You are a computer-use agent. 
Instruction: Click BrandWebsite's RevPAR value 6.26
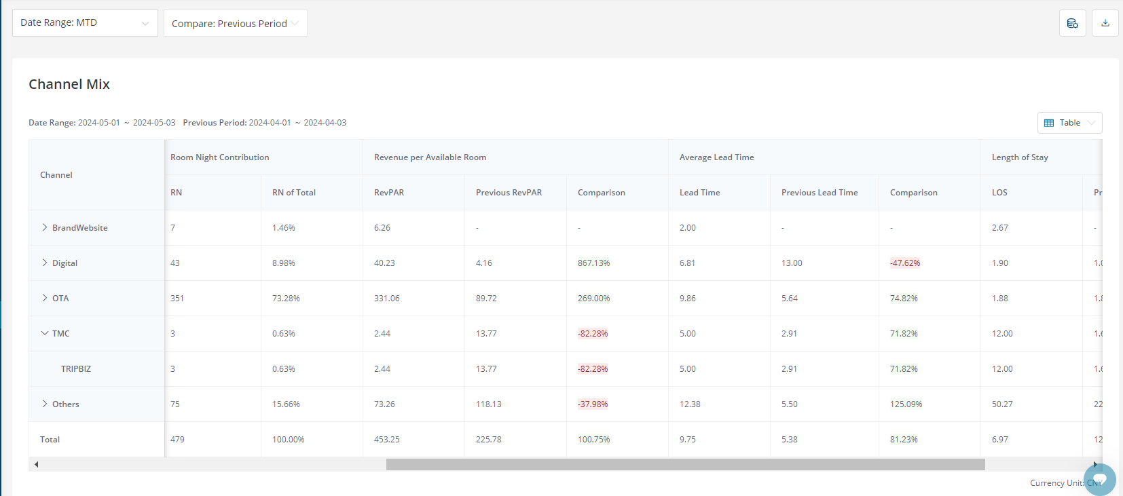pyautogui.click(x=382, y=228)
